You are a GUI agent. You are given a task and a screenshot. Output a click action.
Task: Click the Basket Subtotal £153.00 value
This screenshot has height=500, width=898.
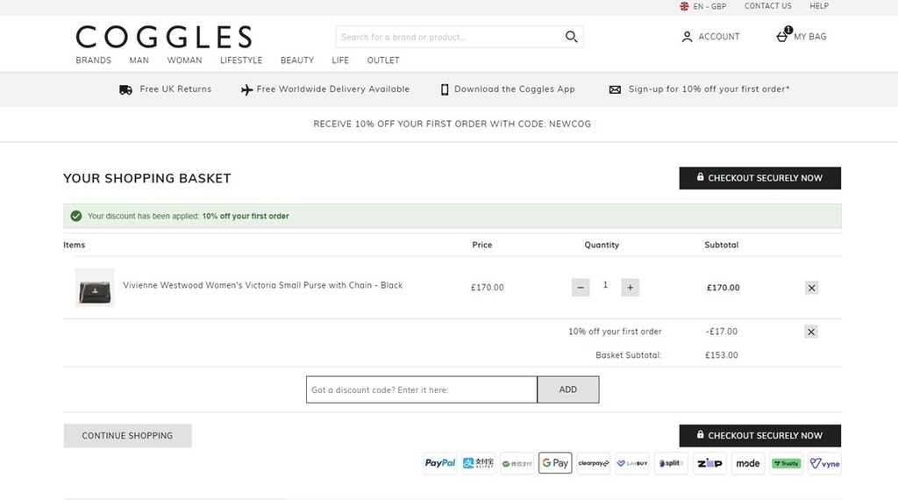click(x=722, y=355)
